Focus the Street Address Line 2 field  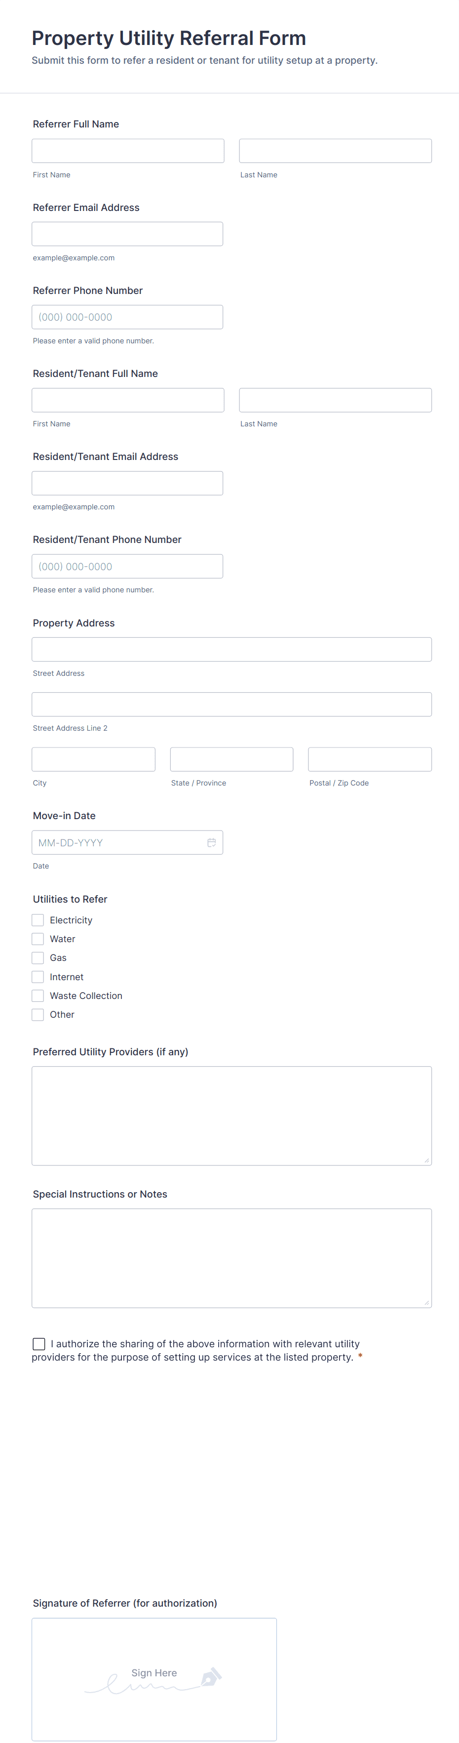(231, 705)
